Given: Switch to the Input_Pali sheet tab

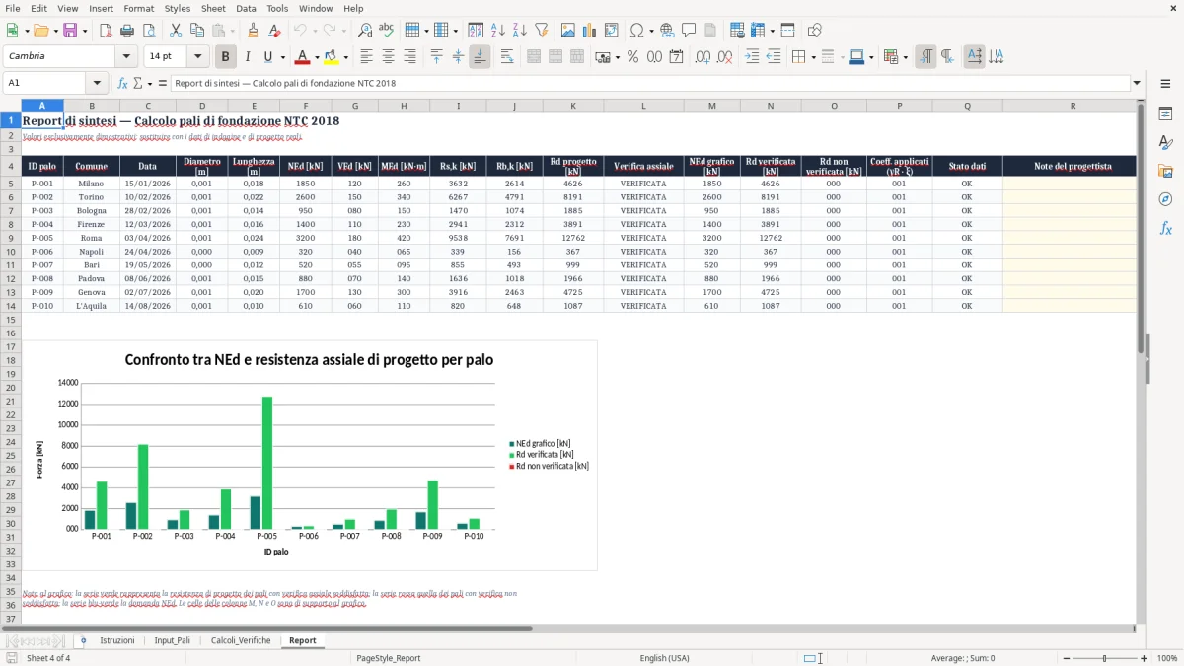Looking at the screenshot, I should [x=173, y=640].
